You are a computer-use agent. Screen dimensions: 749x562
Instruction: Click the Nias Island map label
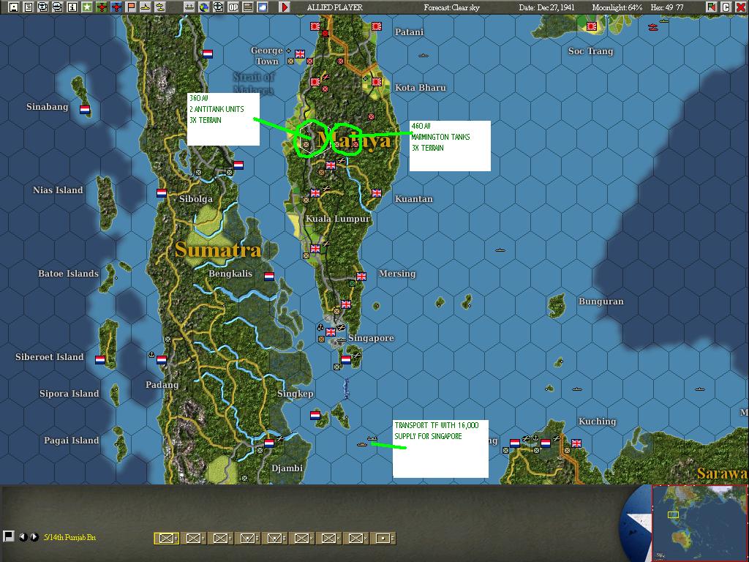58,190
